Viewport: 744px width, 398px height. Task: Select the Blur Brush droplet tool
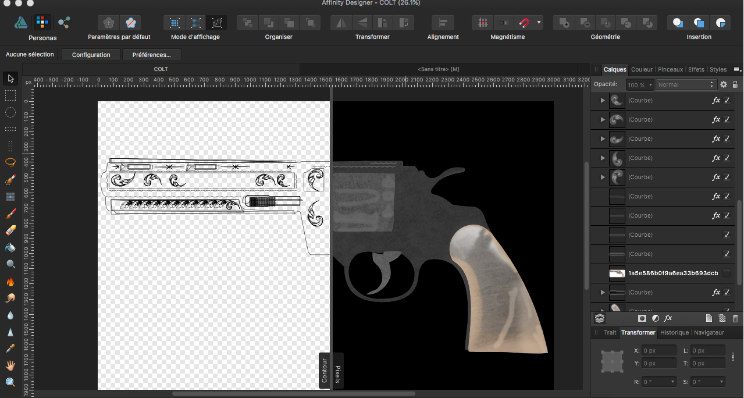(x=10, y=315)
